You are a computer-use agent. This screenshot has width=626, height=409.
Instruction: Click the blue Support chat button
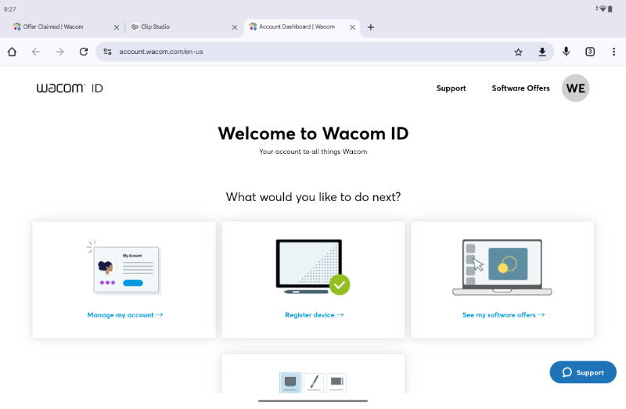[x=583, y=372]
